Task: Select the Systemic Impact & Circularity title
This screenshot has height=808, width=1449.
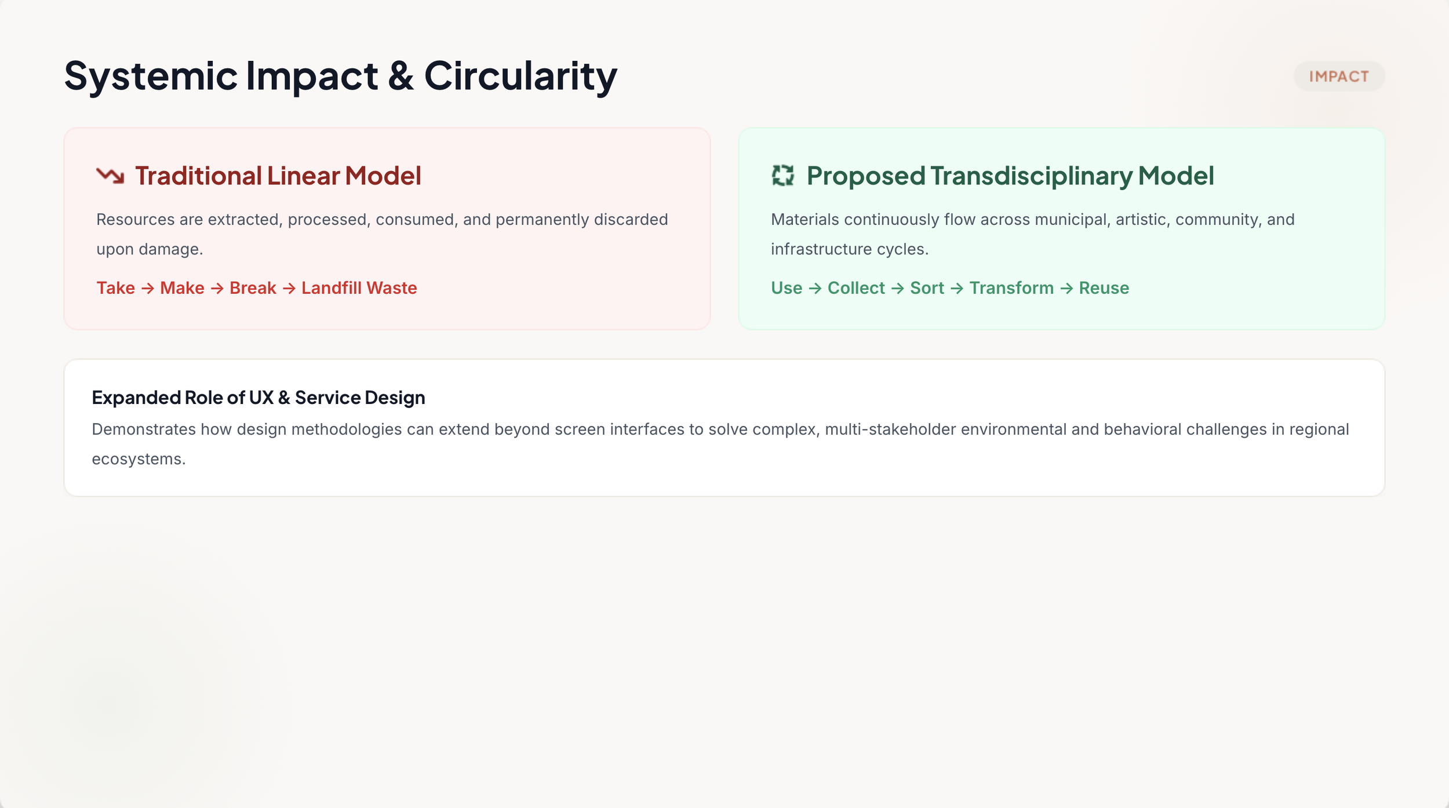Action: (x=341, y=76)
